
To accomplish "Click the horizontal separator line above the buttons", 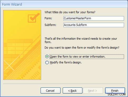I will [64, 84].
